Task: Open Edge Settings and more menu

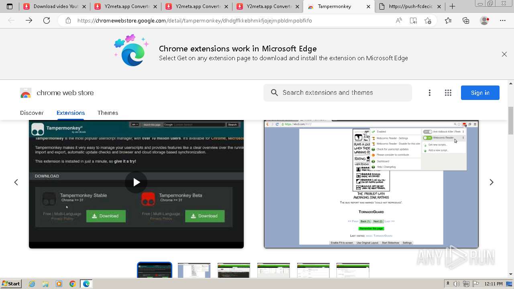Action: [503, 20]
